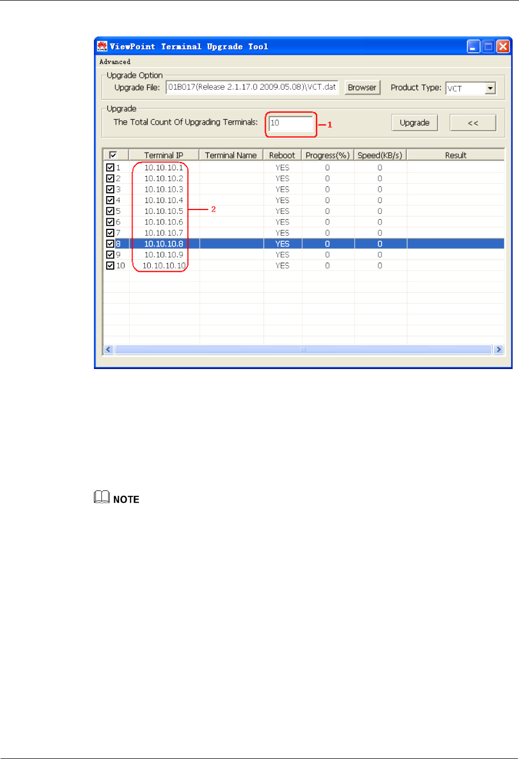
Task: Click highlighted terminal IP 10.10.10.8
Action: 164,244
